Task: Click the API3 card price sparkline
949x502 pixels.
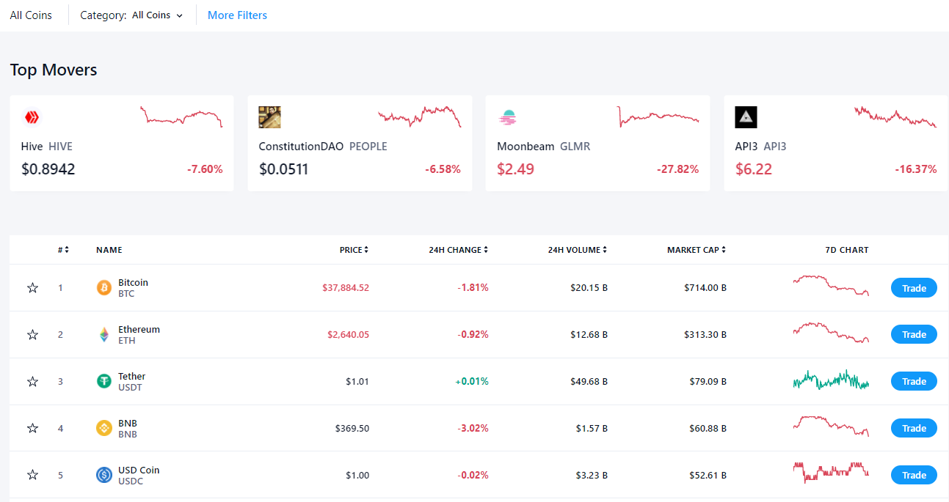Action: [x=895, y=117]
